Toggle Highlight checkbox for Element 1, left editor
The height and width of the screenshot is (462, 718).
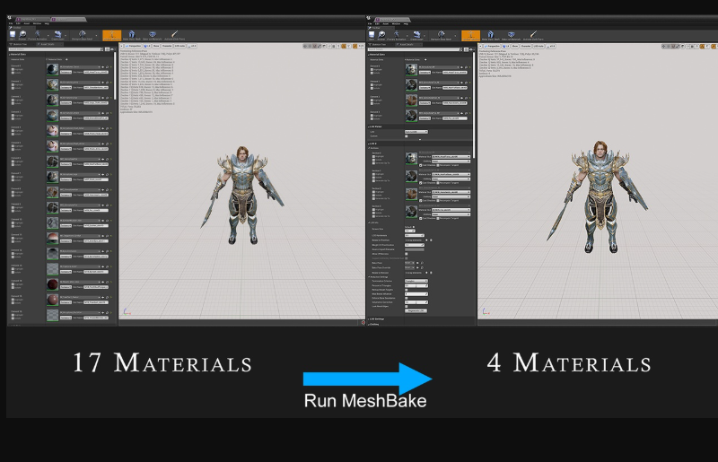[13, 84]
